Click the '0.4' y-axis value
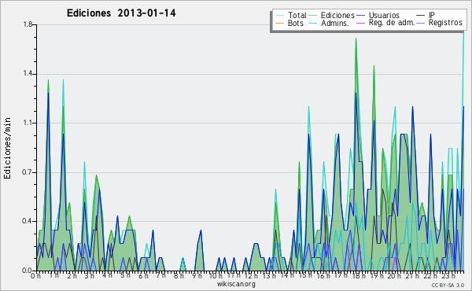Viewport: 472px width, 291px height. [x=28, y=222]
